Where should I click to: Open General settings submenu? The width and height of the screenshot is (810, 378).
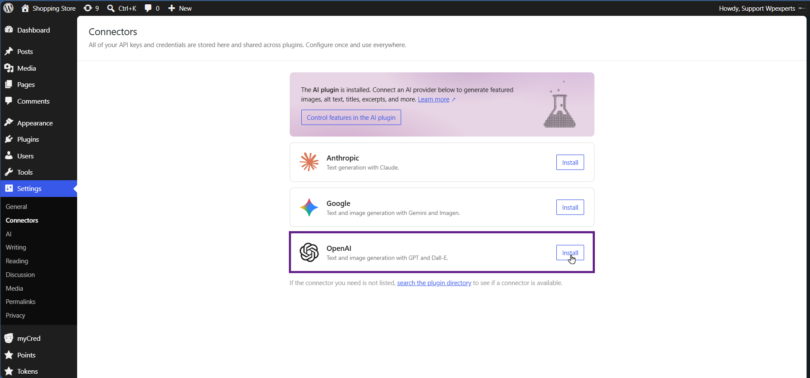(16, 206)
